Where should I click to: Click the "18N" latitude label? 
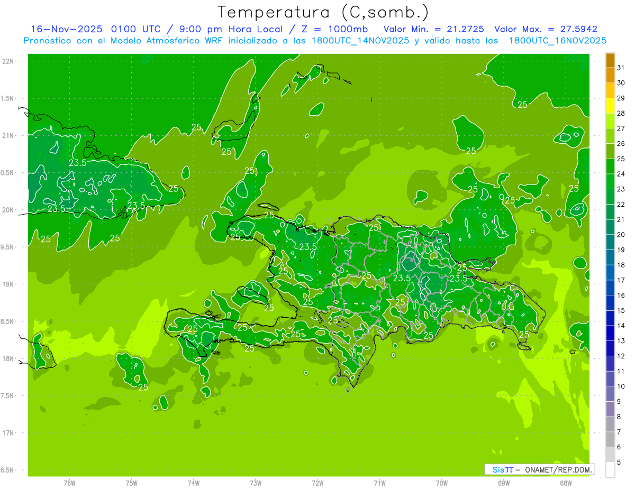coord(8,359)
